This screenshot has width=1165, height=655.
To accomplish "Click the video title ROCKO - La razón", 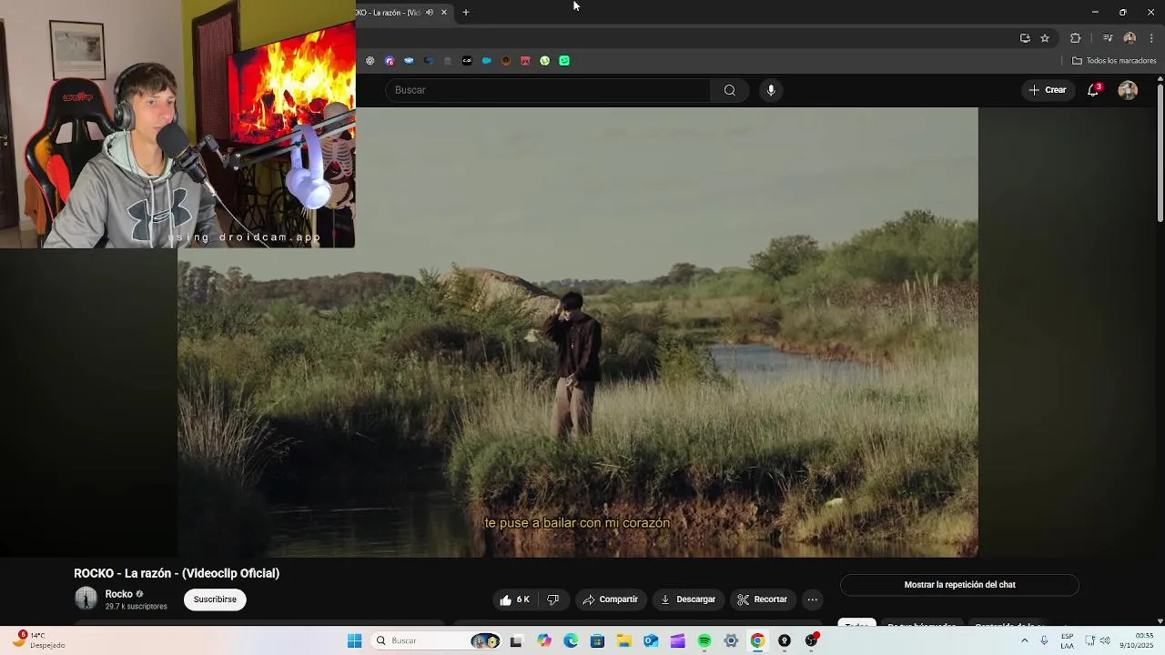I will (177, 573).
